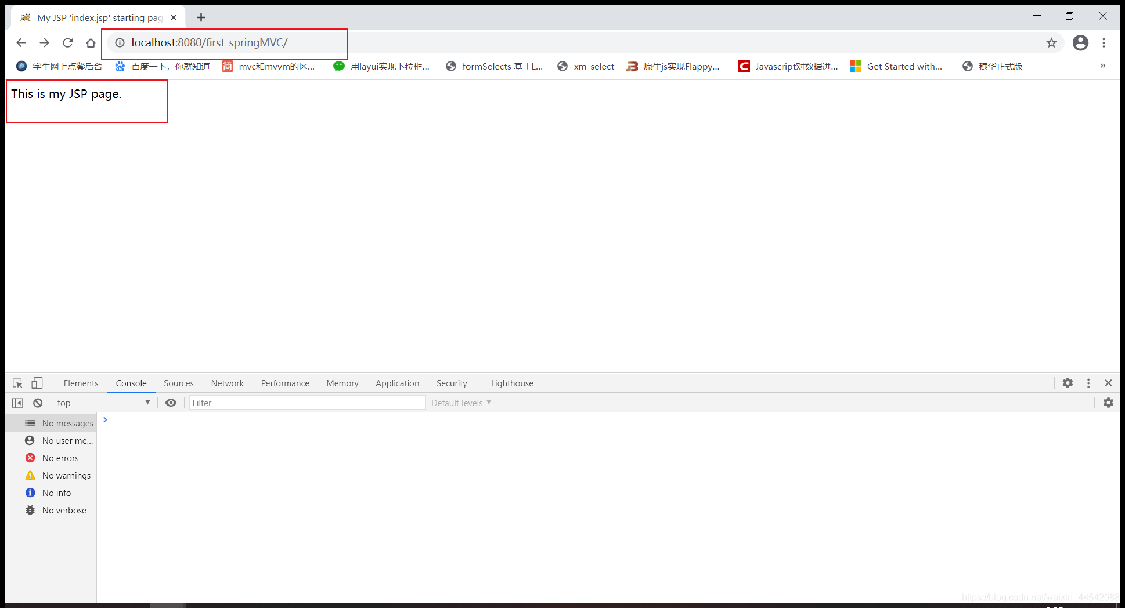Switch to the Elements tab
1125x608 pixels.
tap(81, 383)
